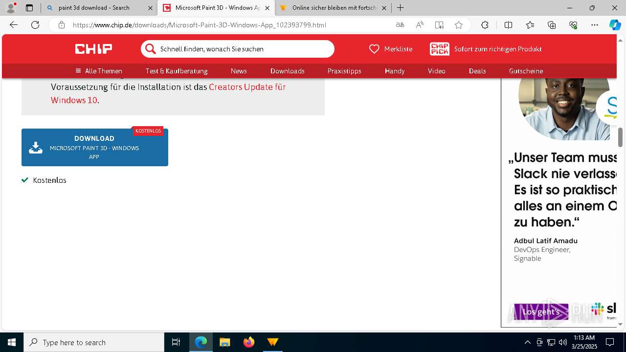
Task: Open a new tab with plus icon
Action: 400,8
